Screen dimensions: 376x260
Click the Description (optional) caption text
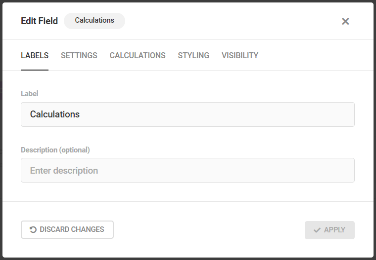pos(55,150)
